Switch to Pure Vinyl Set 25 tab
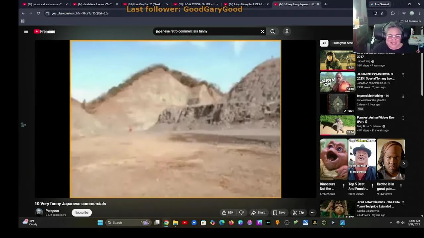Viewport: 424px width, 238px height. (146, 4)
